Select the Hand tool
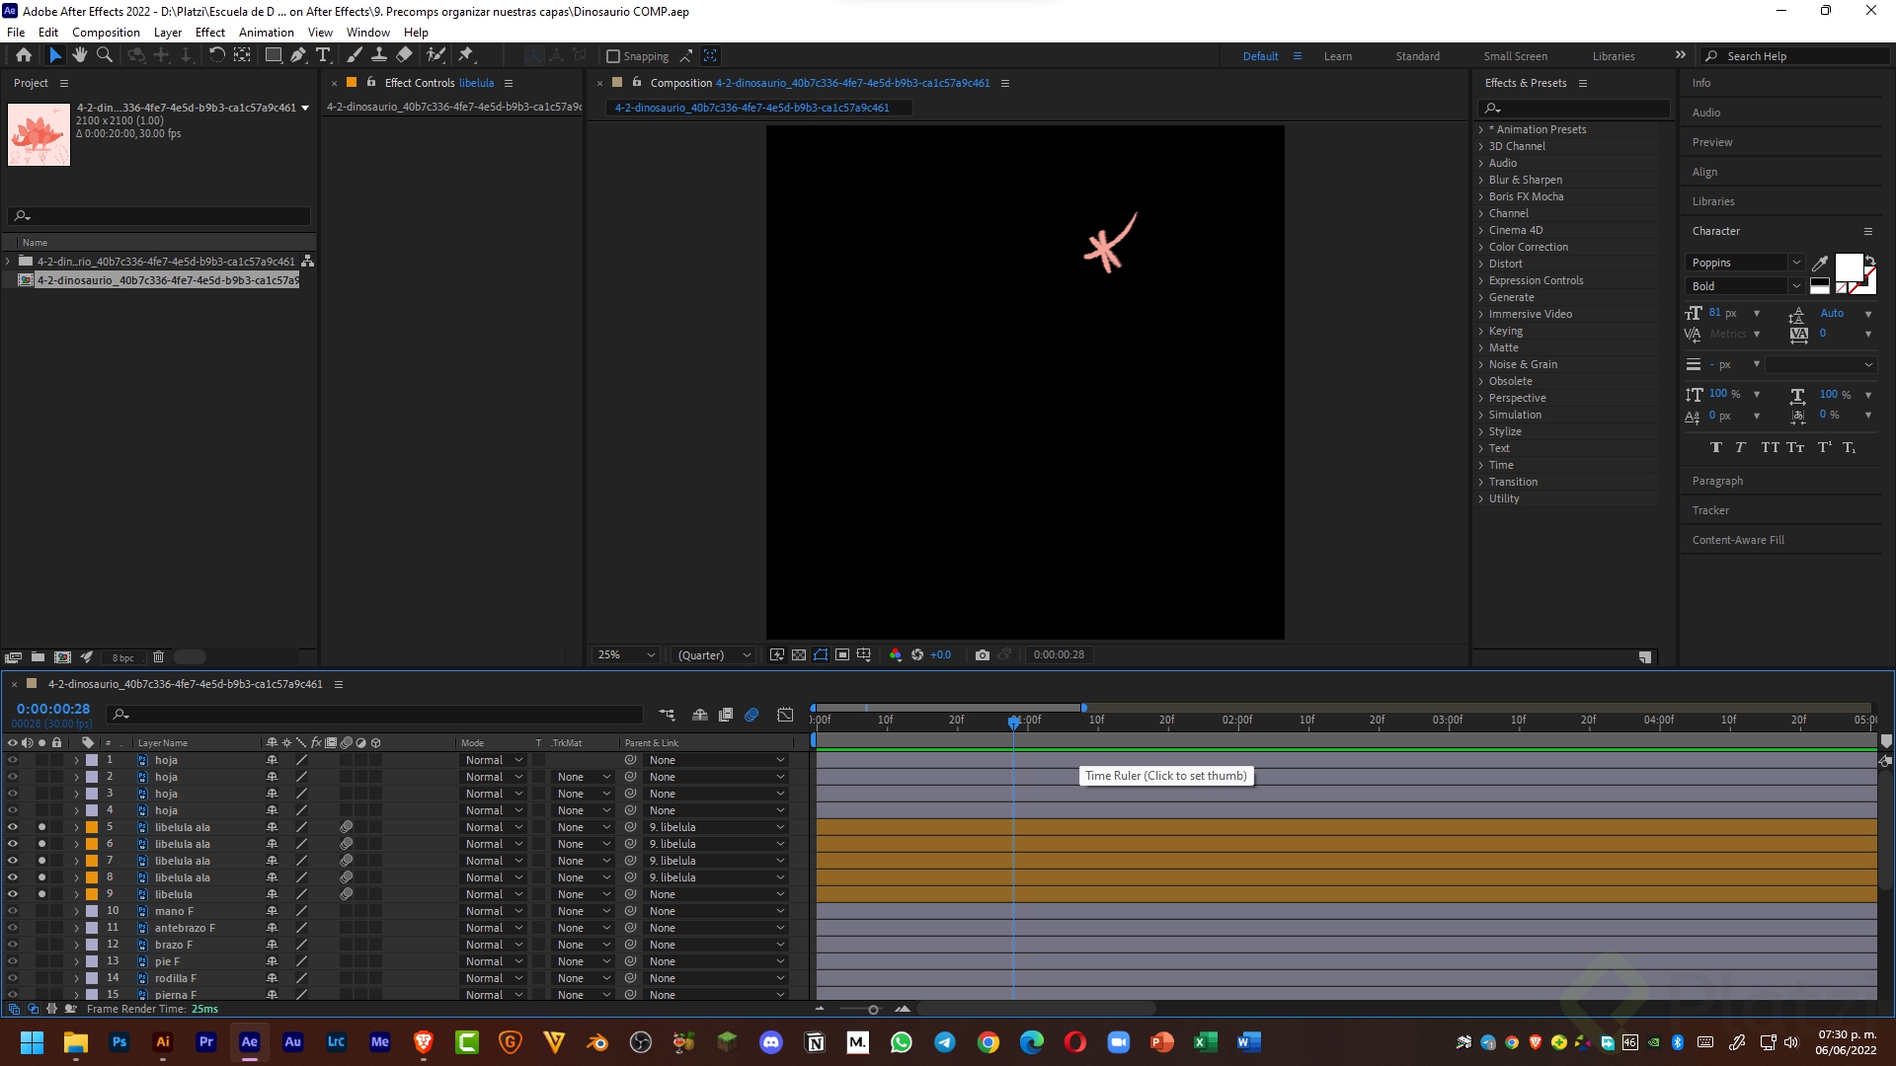Screen dimensions: 1896x1066 click(x=80, y=55)
